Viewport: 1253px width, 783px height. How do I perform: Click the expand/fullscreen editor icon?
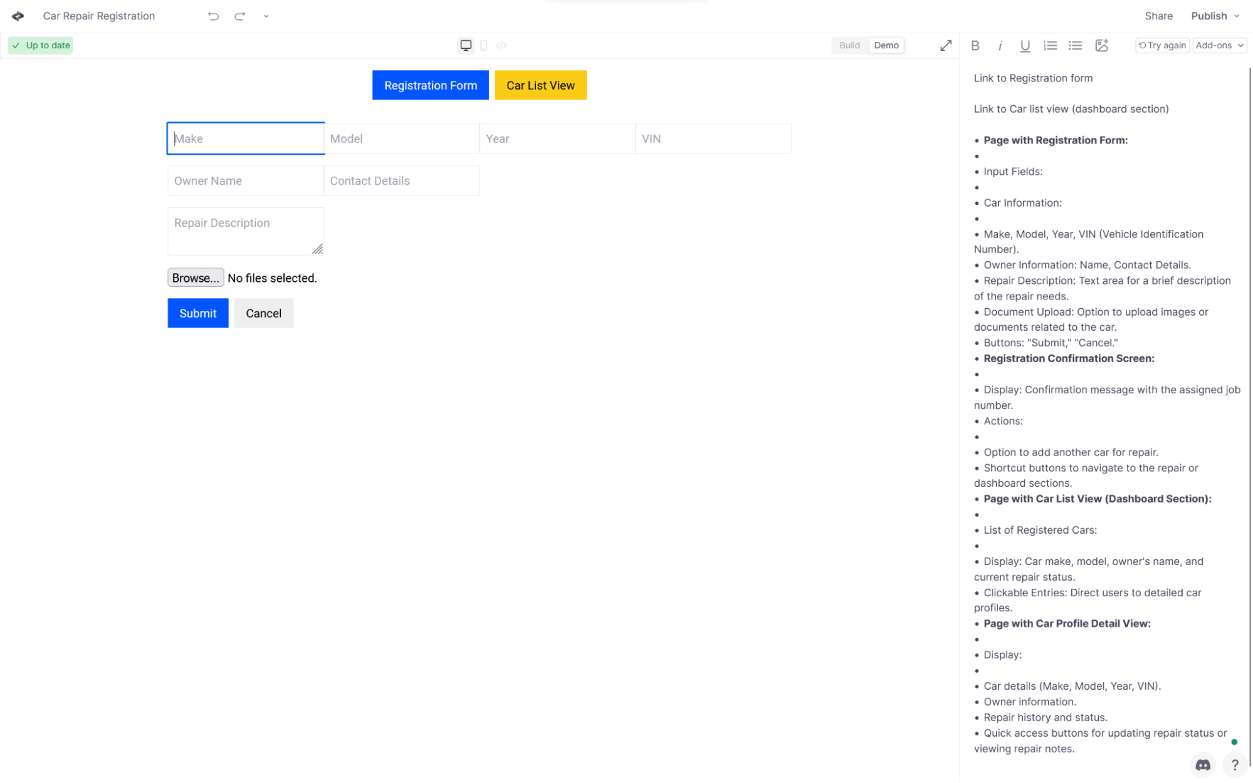point(945,45)
